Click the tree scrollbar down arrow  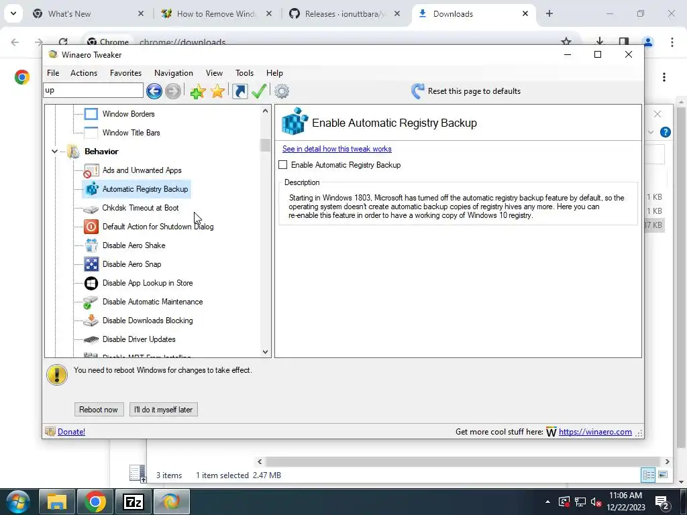click(x=265, y=351)
